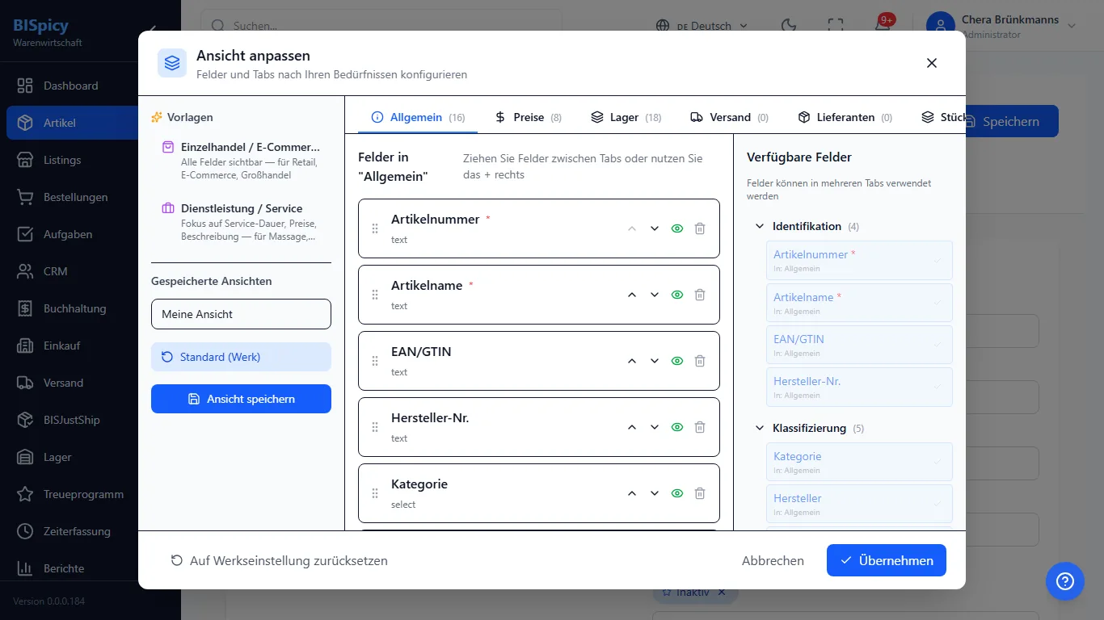This screenshot has width=1104, height=620.
Task: Open Versand in the sidebar
Action: point(91,383)
